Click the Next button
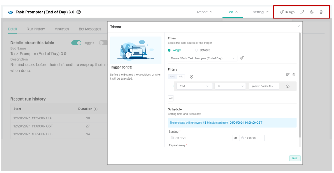 click(295, 158)
